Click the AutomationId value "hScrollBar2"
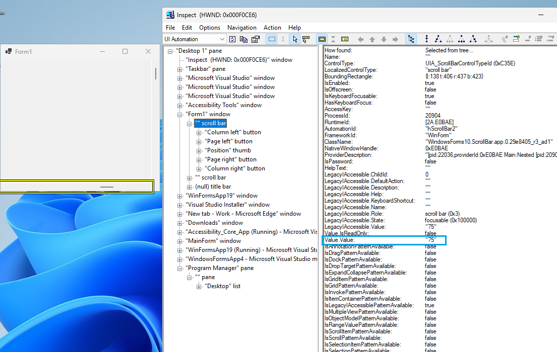Screen dimensions: 557x352 point(441,129)
